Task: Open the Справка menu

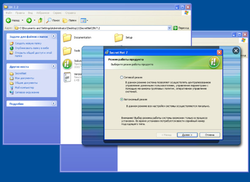Action: coord(70,13)
